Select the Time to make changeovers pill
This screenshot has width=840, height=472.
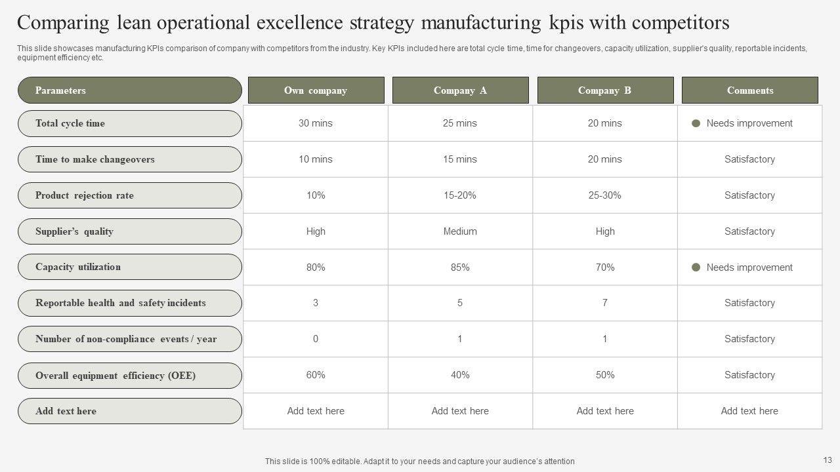point(129,159)
